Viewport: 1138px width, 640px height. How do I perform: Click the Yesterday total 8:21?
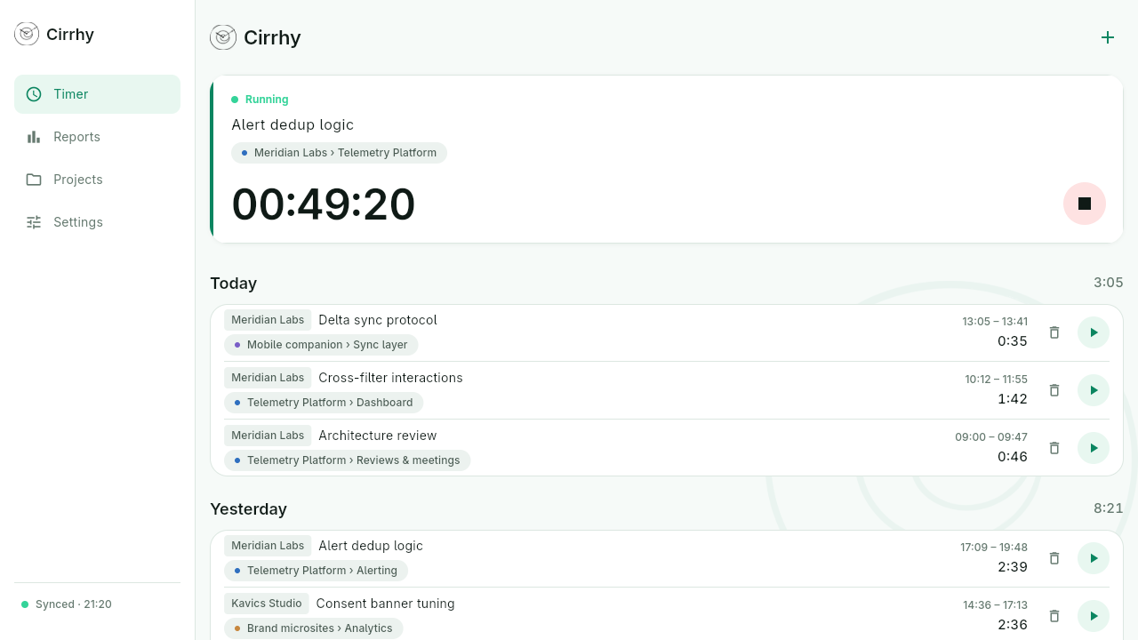(x=1109, y=508)
